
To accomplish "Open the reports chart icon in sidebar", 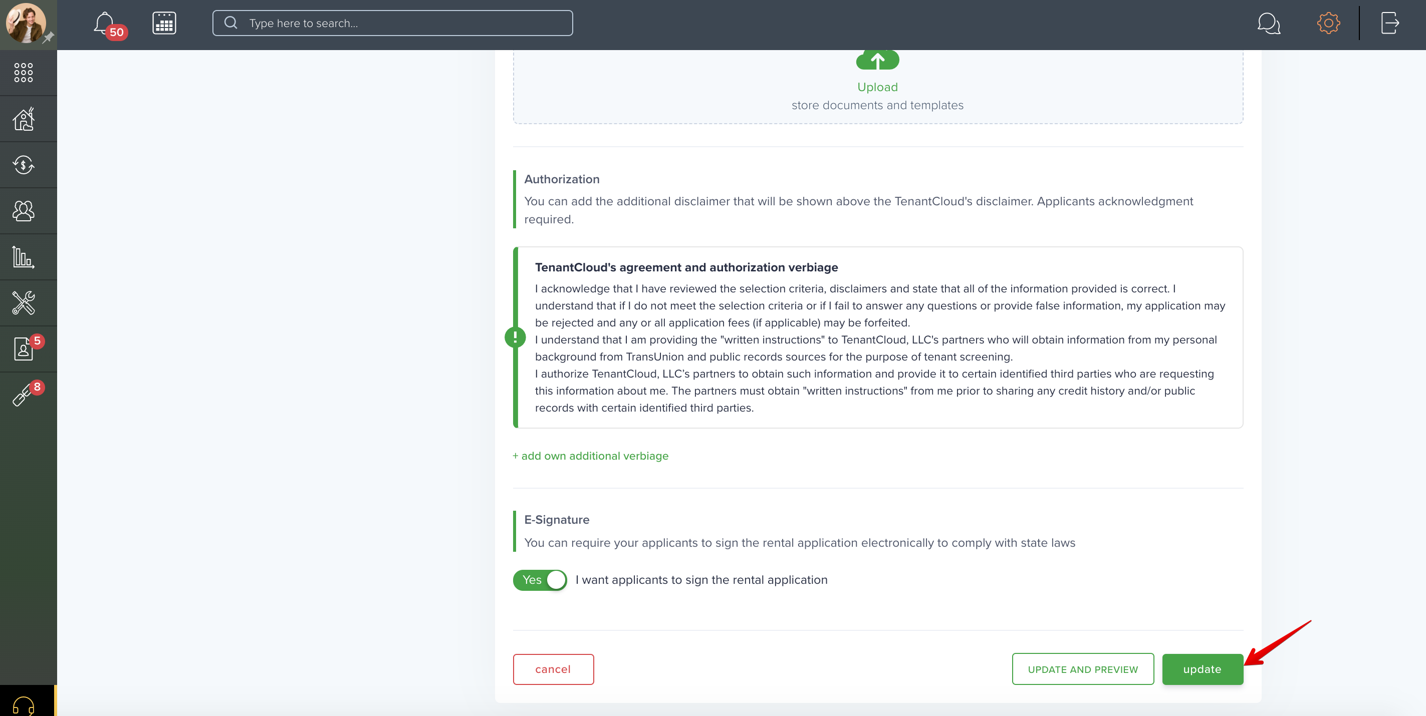I will tap(23, 257).
